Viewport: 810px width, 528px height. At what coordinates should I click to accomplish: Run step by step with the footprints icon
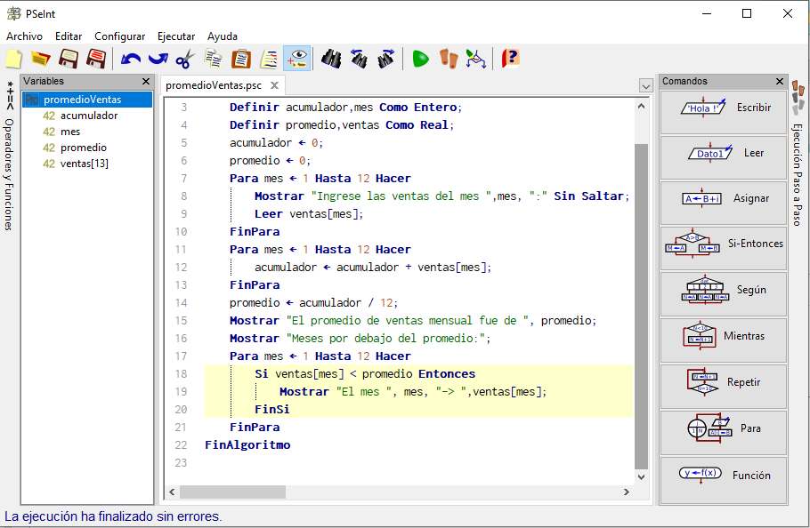point(449,59)
